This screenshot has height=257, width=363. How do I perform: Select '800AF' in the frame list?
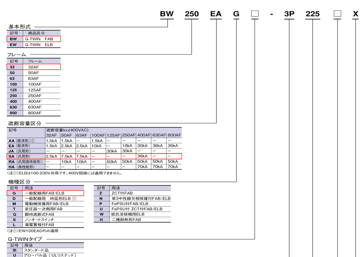(x=34, y=113)
